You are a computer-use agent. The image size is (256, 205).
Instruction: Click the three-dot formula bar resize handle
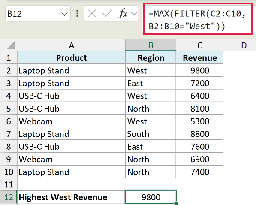[x=77, y=14]
